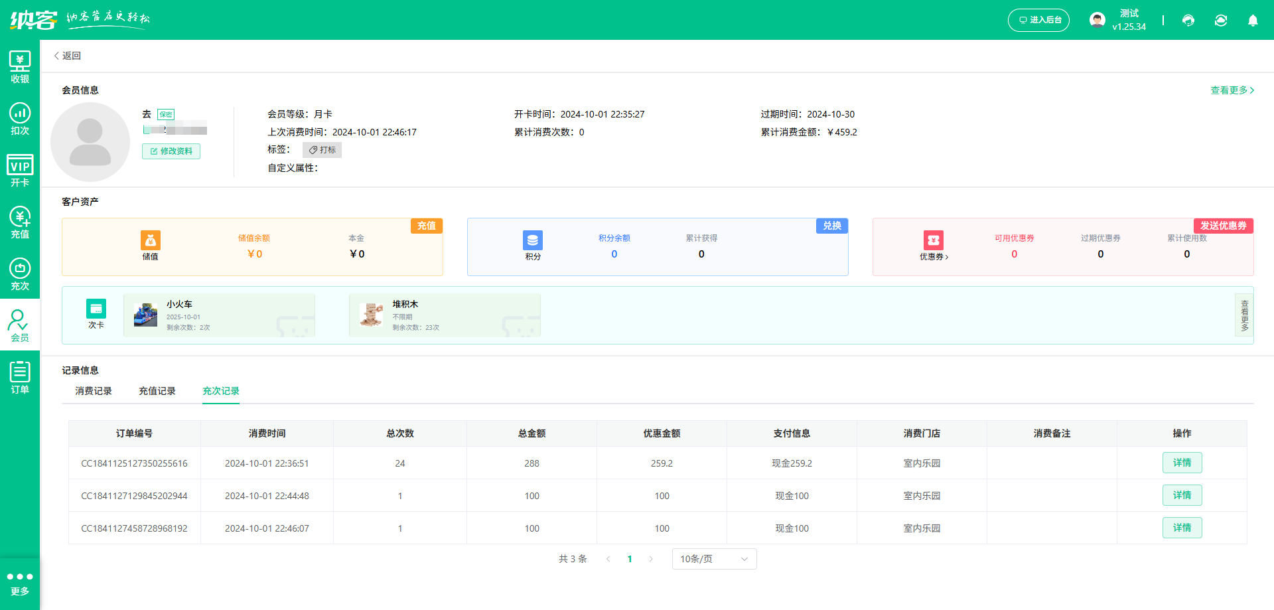Click the pagination next page arrow

[651, 559]
